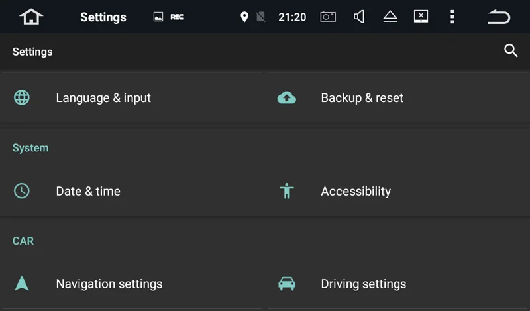Click the 21:20 clock display

[292, 17]
